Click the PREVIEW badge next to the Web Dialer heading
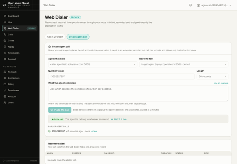The height and width of the screenshot is (164, 237). point(75,17)
